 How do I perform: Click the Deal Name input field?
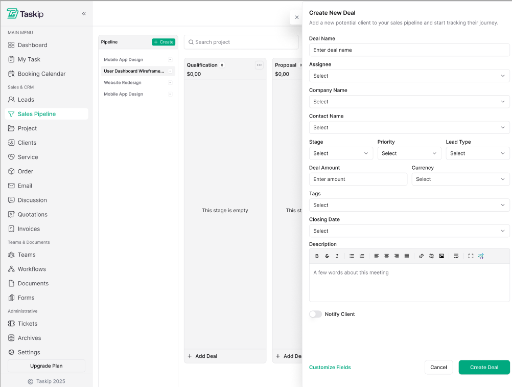(409, 50)
